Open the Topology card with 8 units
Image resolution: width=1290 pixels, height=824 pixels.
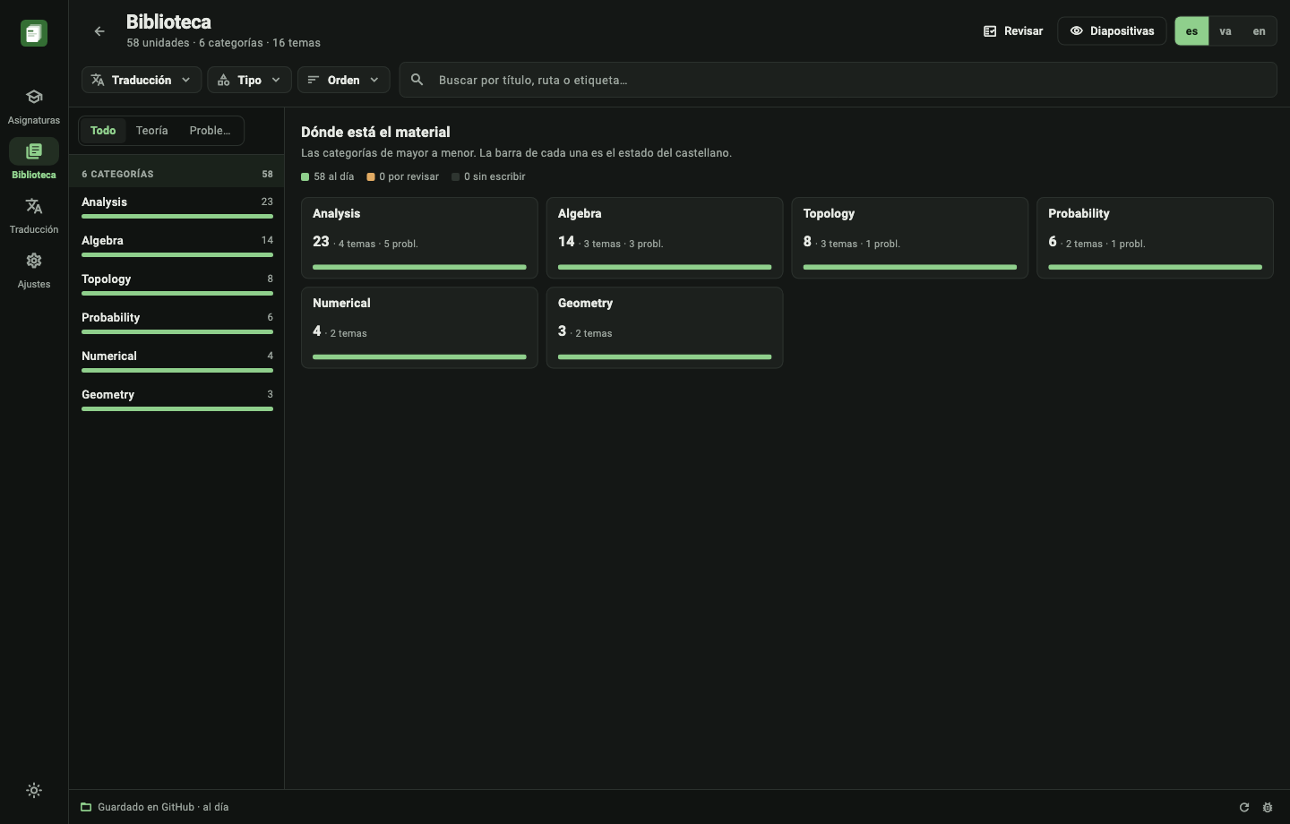tap(910, 238)
